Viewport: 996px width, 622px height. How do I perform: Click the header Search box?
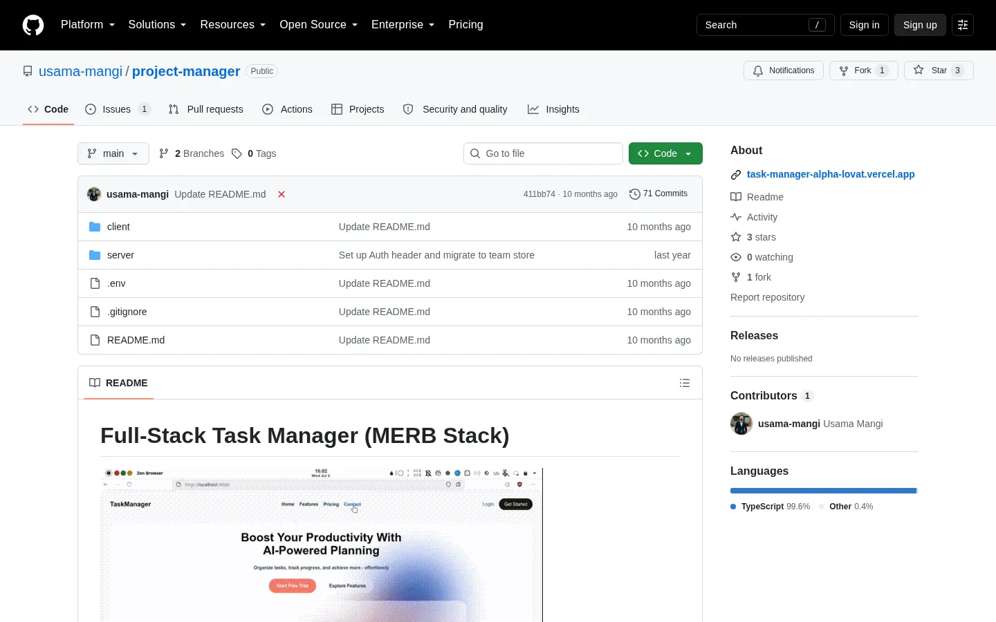(x=765, y=25)
